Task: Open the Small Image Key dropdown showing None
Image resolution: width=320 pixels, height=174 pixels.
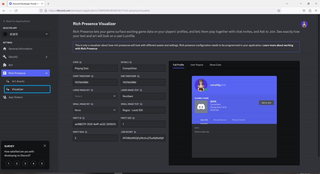Action: 95,110
